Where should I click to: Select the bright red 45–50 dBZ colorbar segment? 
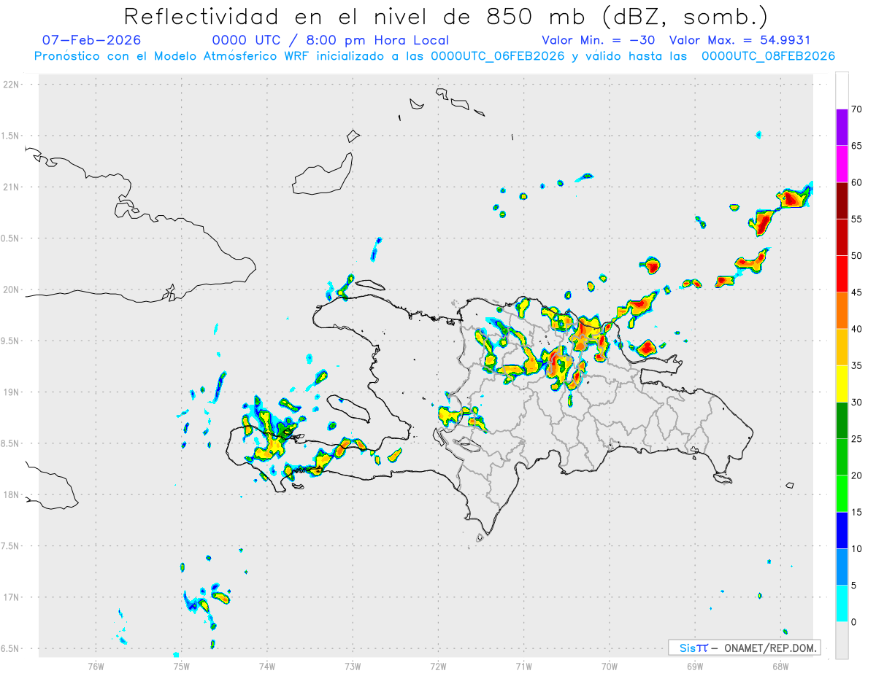coord(842,273)
